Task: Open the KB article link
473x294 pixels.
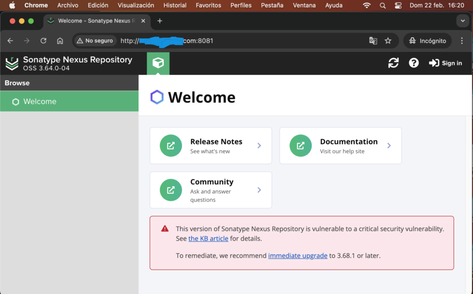Action: point(208,239)
